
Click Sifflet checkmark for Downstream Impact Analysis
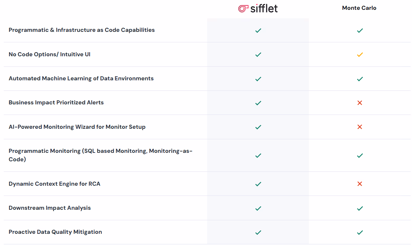coord(258,208)
